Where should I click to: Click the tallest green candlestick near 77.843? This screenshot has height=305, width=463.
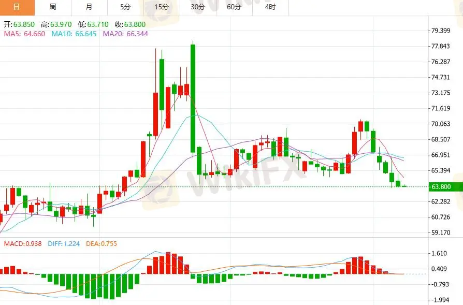[x=193, y=98]
